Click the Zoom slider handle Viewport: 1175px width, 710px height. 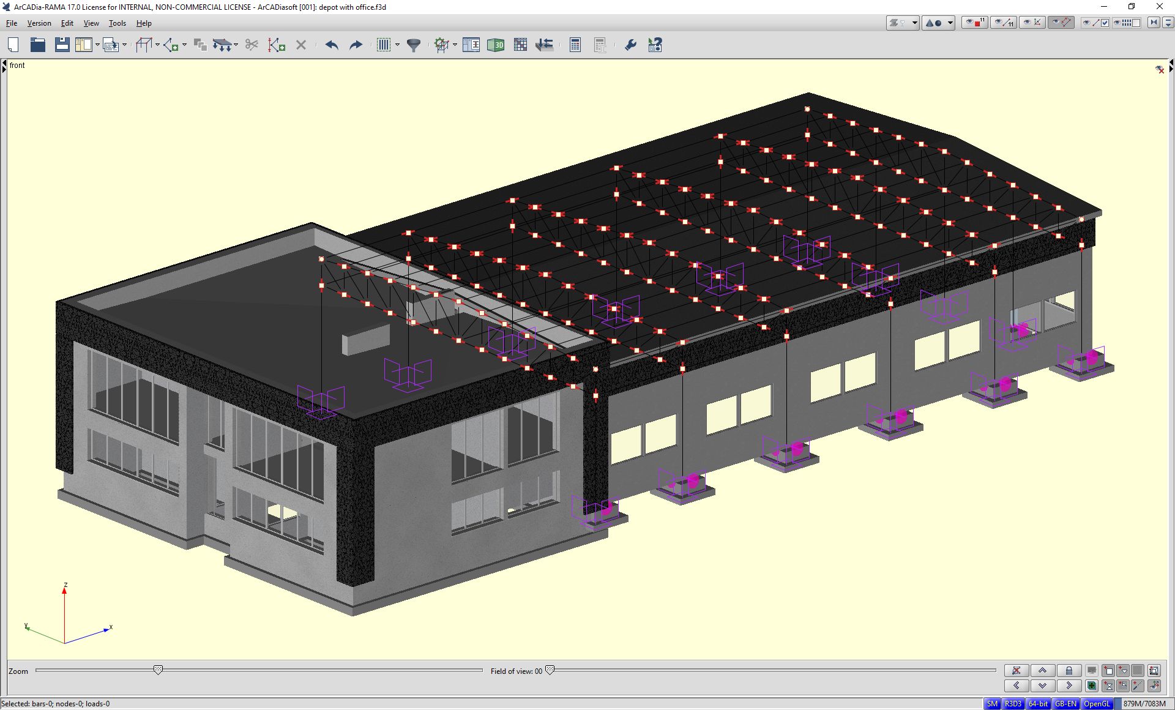coord(158,670)
